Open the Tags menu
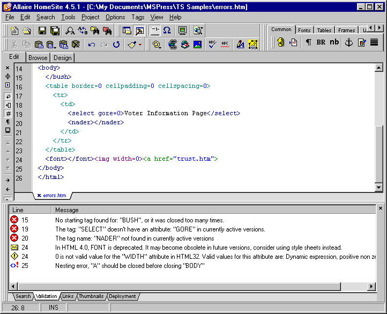The height and width of the screenshot is (314, 387). [138, 17]
